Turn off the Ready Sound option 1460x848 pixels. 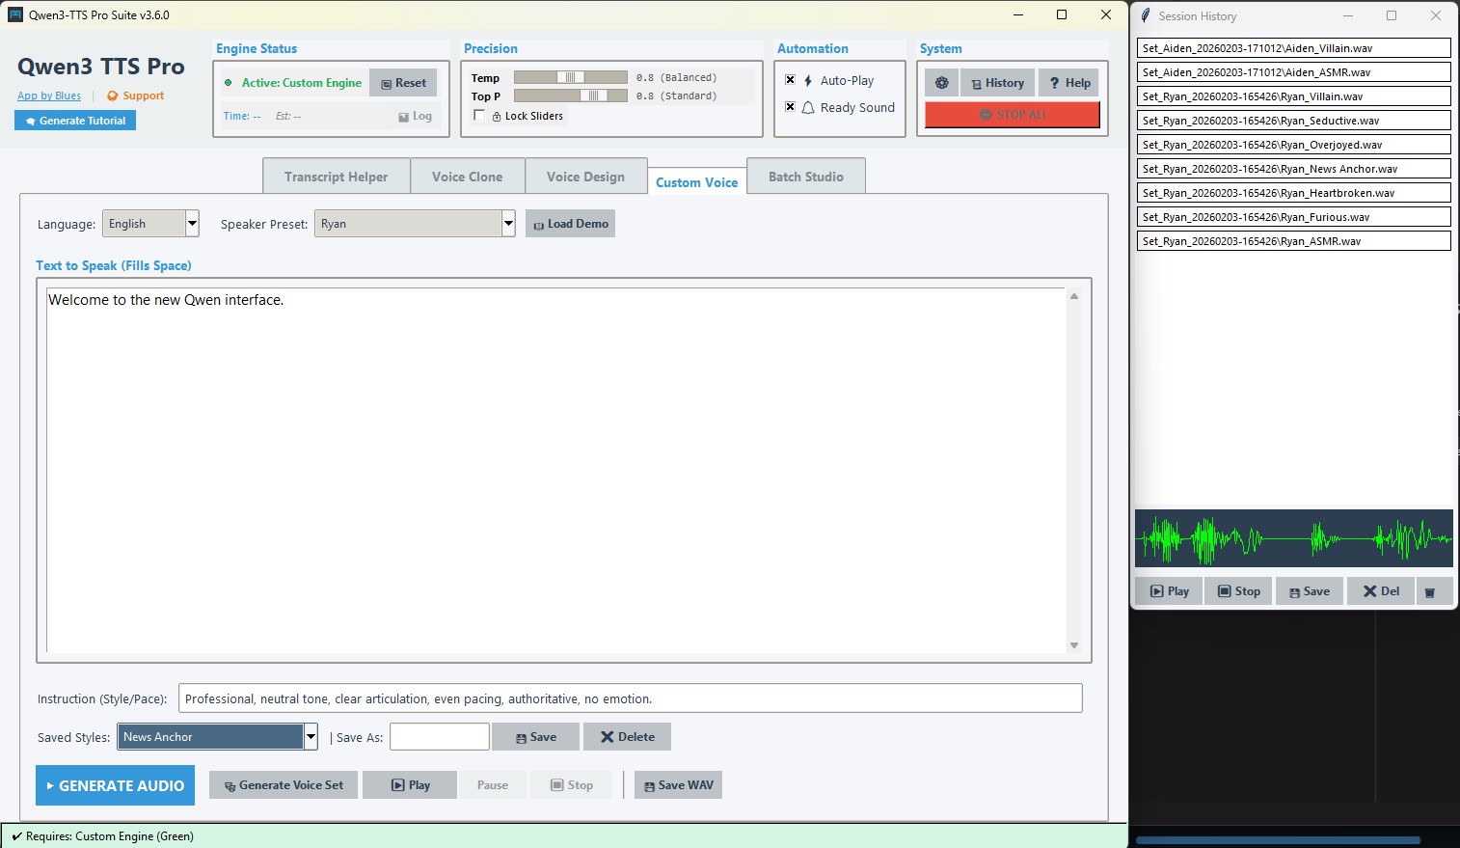click(790, 106)
